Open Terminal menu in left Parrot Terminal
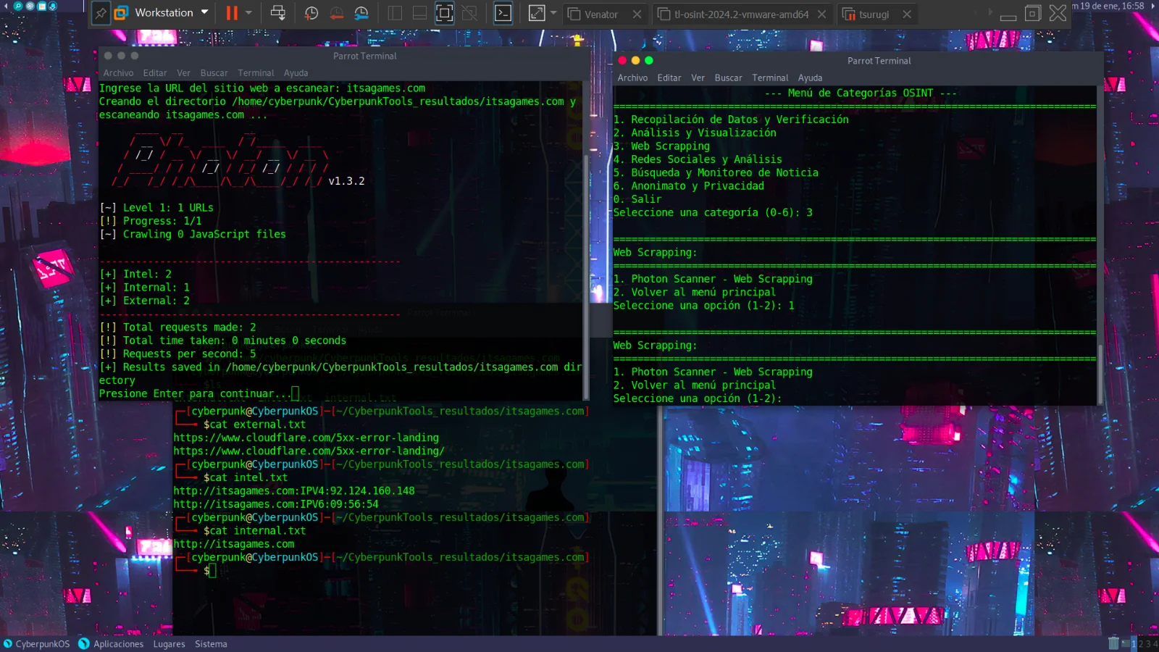The height and width of the screenshot is (652, 1159). coord(256,73)
